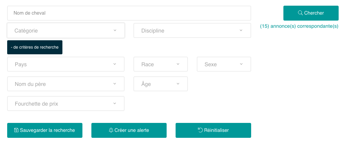
Task: Select the Race dropdown
Action: (160, 64)
